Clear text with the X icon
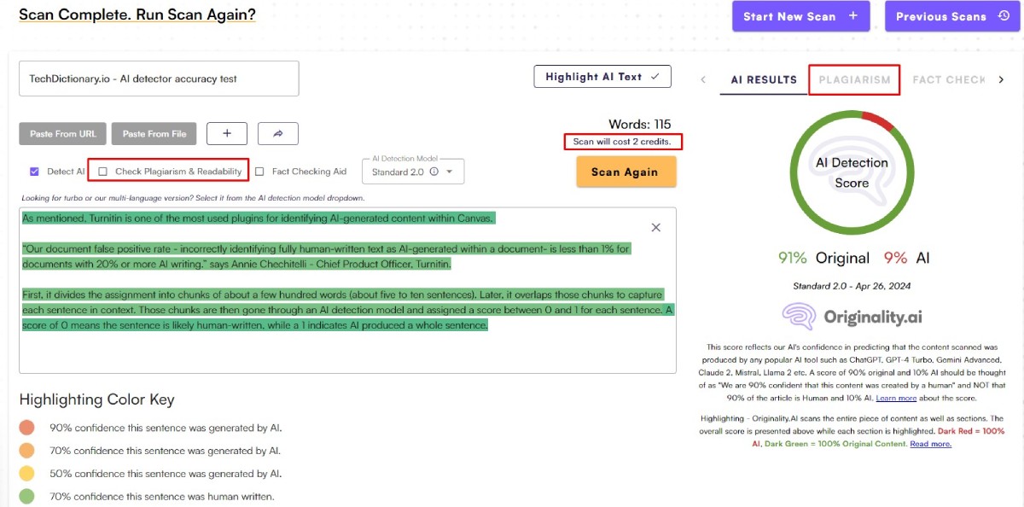Viewport: 1024px width, 507px height. click(x=655, y=227)
